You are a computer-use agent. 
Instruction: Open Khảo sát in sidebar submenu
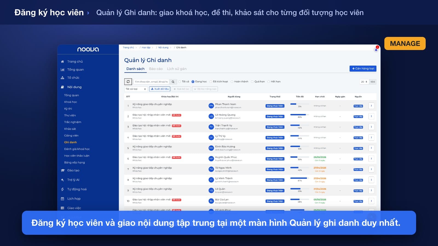pyautogui.click(x=70, y=129)
